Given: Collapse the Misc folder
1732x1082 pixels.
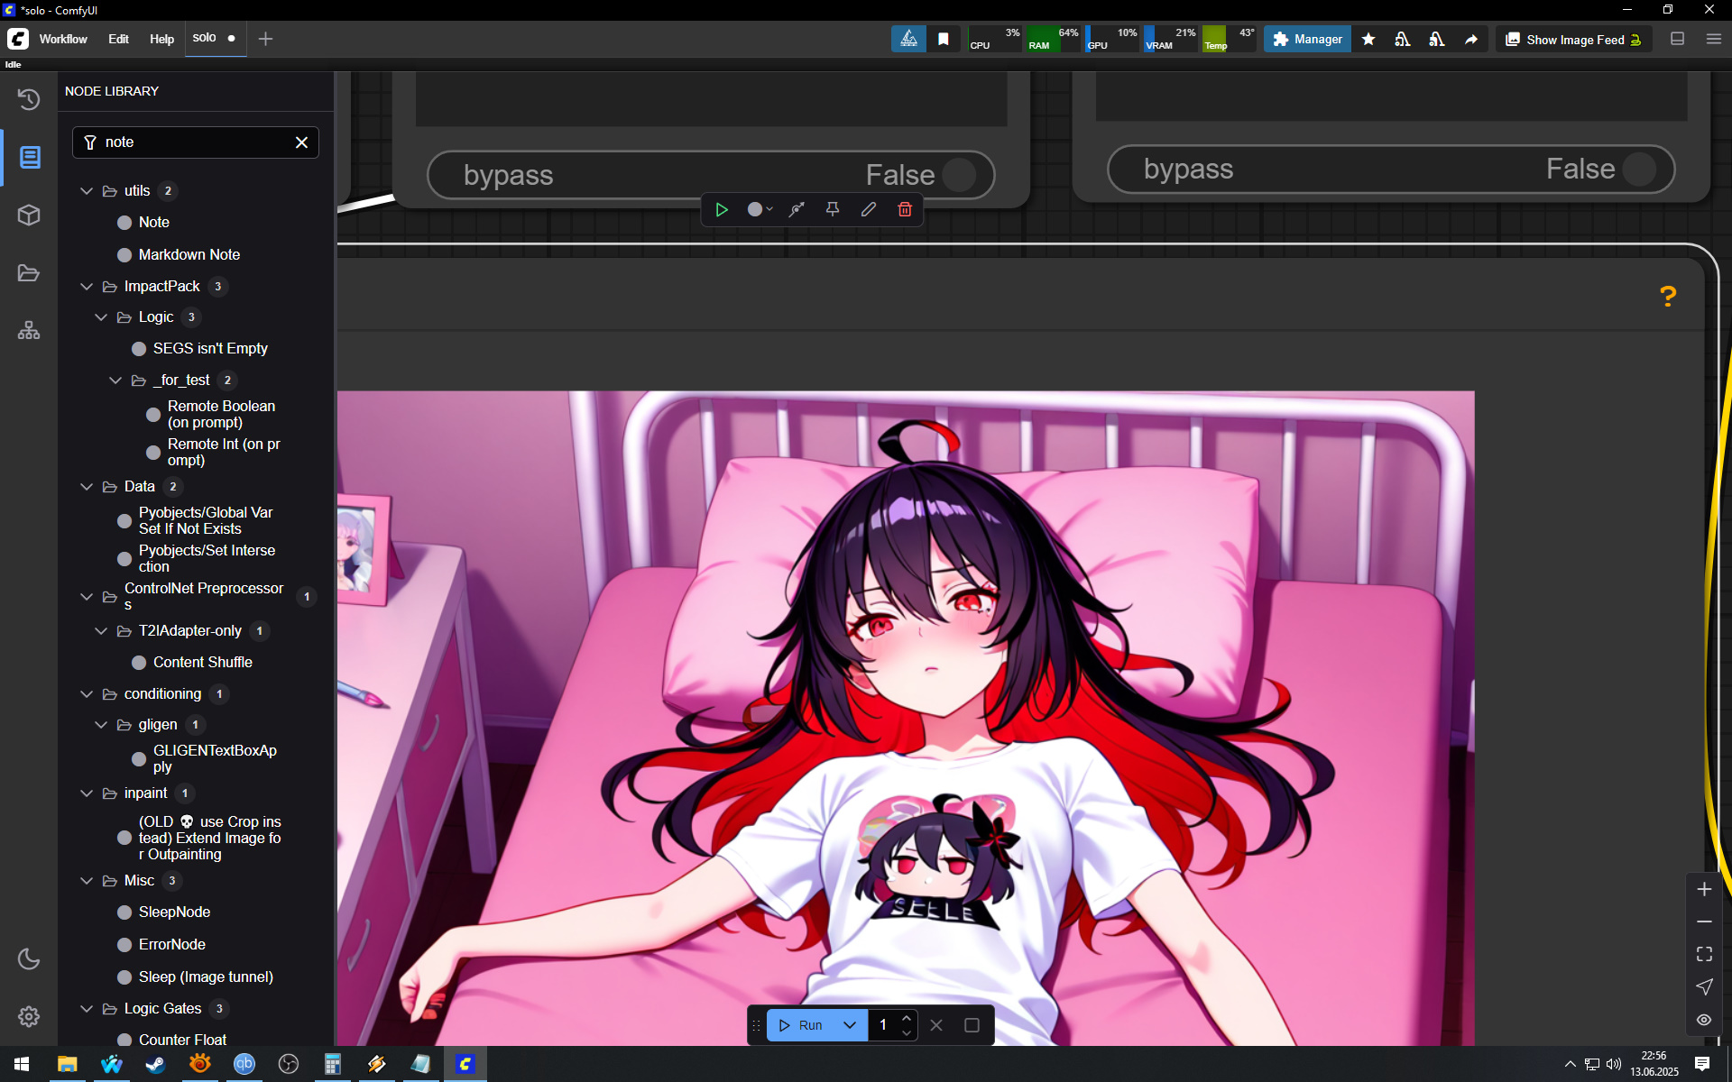Looking at the screenshot, I should point(87,881).
